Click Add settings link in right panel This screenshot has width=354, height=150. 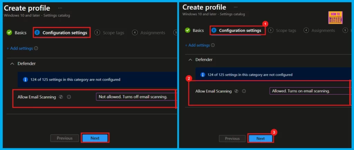(197, 45)
